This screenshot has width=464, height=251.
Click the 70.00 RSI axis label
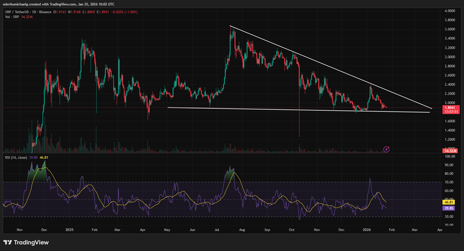450,182
